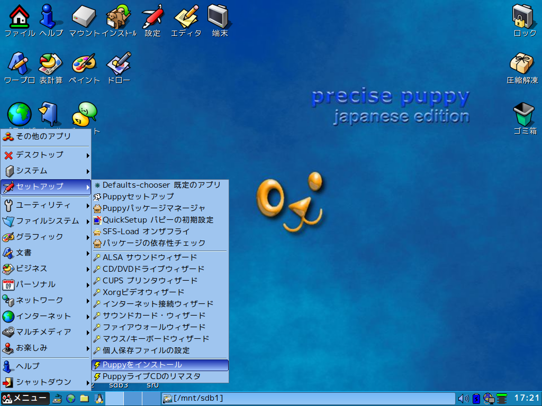Viewport: 542px width, 406px height.
Task: Launch the 表計算 spreadsheet icon
Action: [x=50, y=64]
